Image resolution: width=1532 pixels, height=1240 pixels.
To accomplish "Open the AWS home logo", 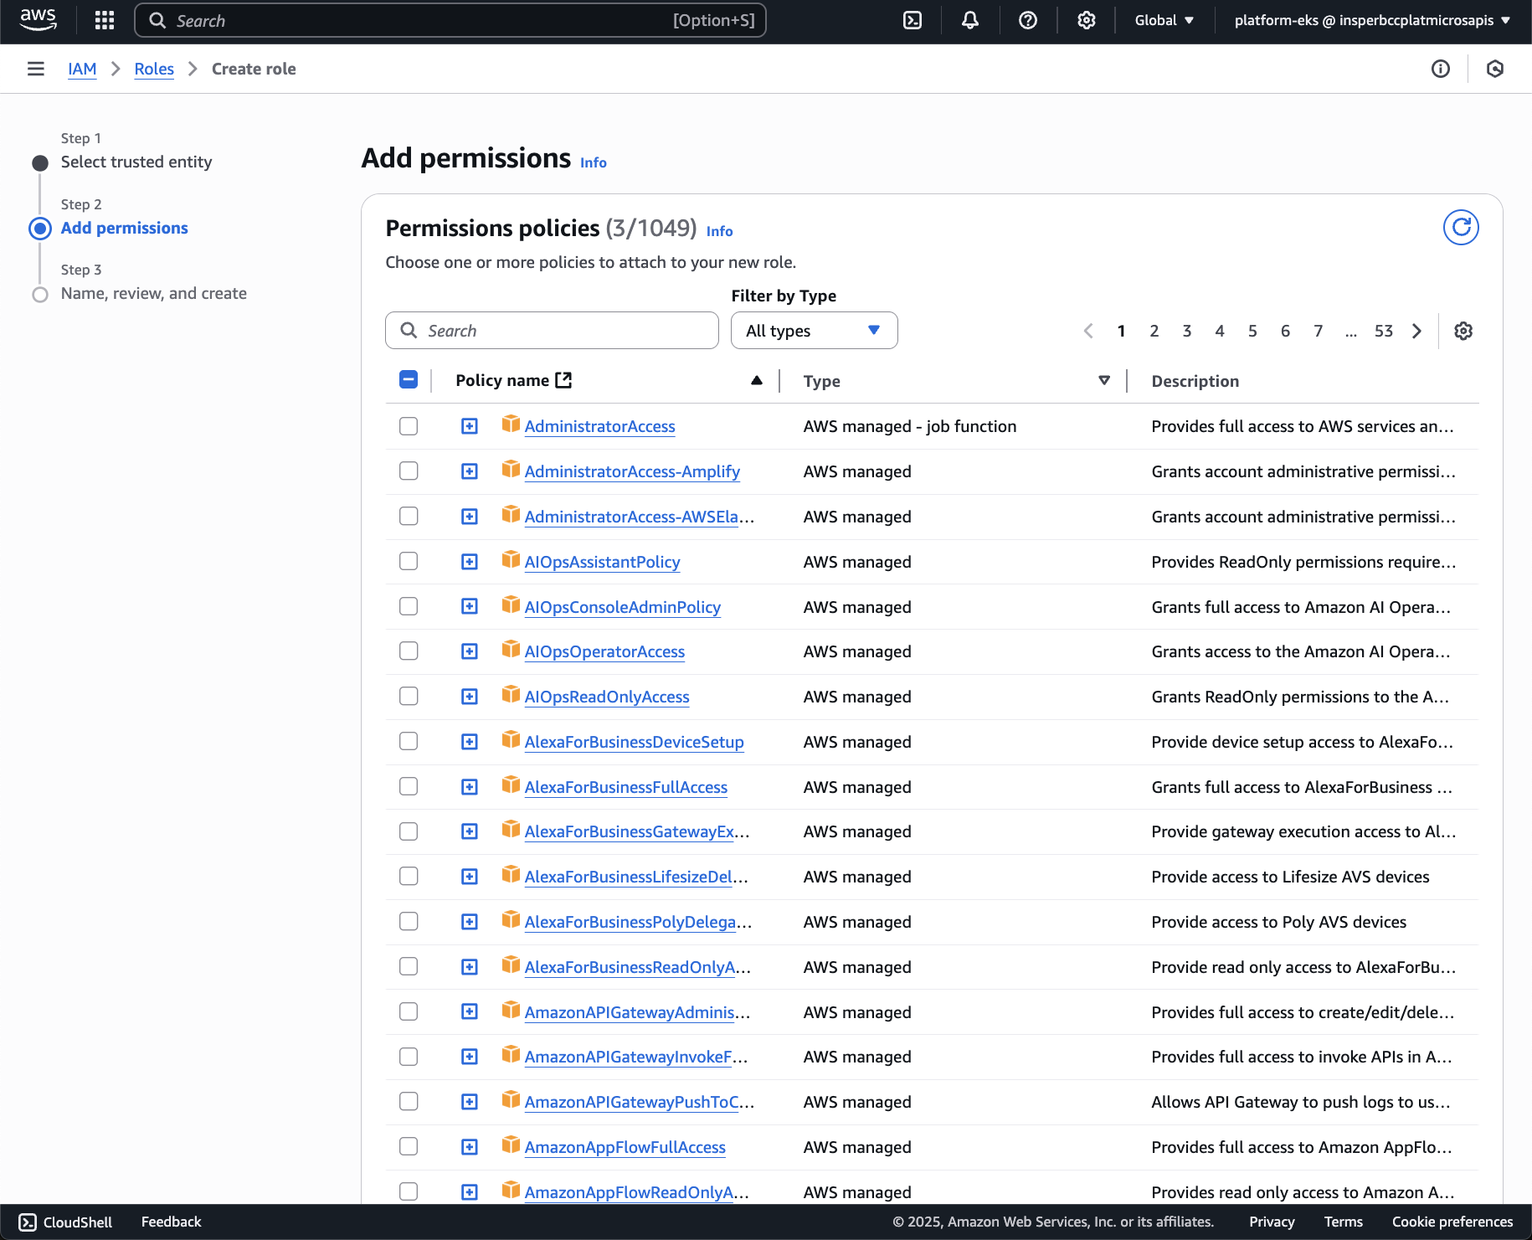I will point(38,20).
